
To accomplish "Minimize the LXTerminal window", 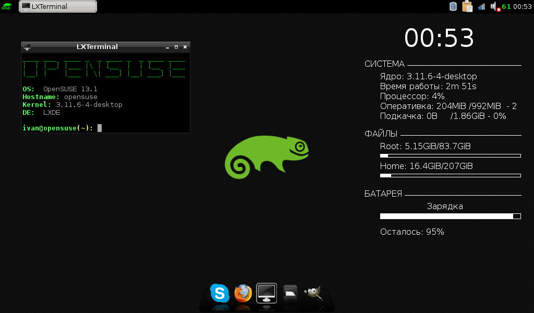I will point(167,47).
